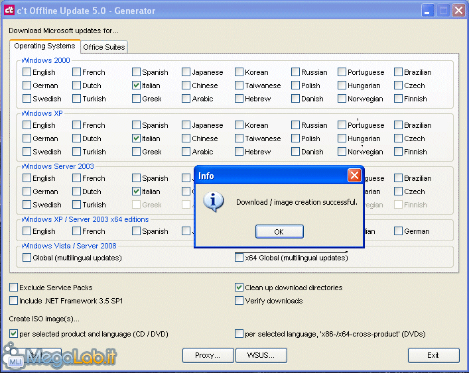Enable English under Windows 2000
The height and width of the screenshot is (373, 469).
click(27, 72)
